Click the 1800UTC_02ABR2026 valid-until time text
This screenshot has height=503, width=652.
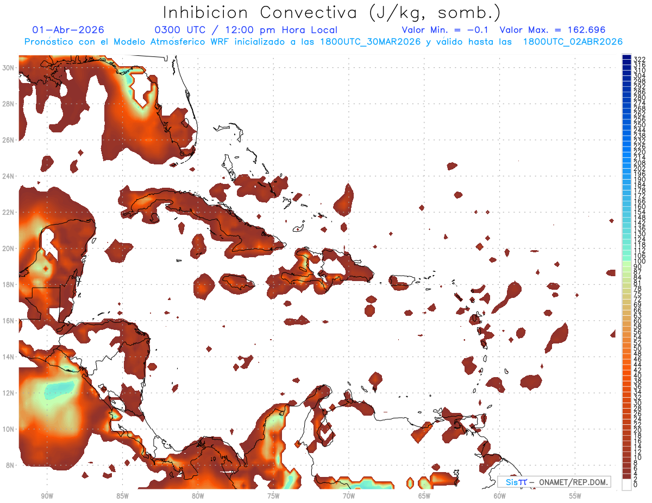(x=573, y=42)
